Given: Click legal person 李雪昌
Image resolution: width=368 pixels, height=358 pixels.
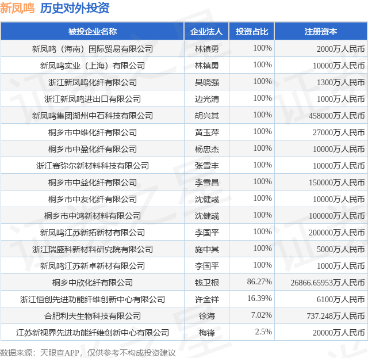Looking at the screenshot, I should coord(207,182).
